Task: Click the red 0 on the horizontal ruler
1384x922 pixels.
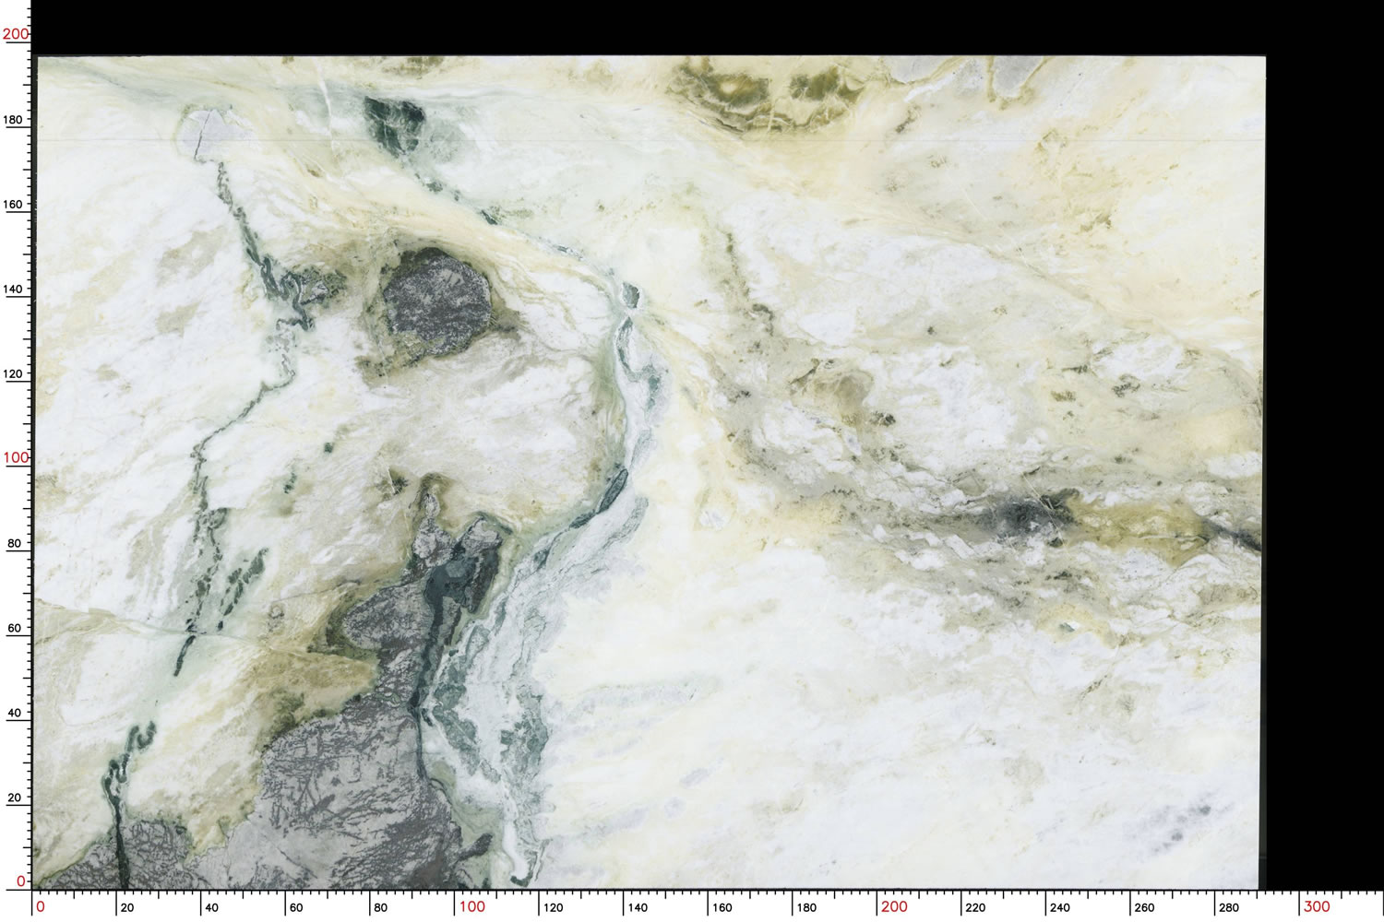Action: (x=40, y=906)
